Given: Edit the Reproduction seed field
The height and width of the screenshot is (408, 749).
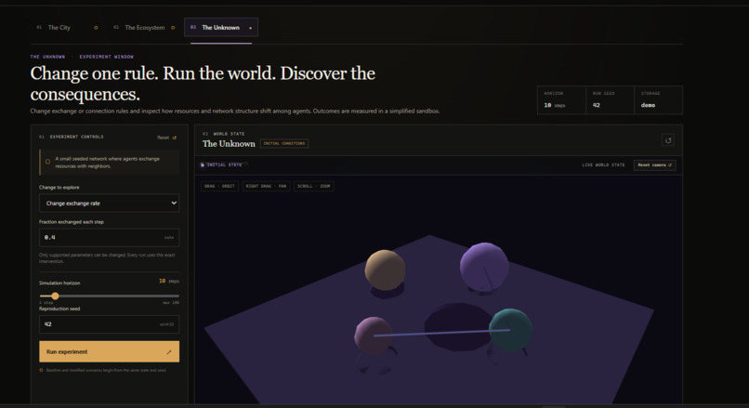Looking at the screenshot, I should tap(109, 324).
